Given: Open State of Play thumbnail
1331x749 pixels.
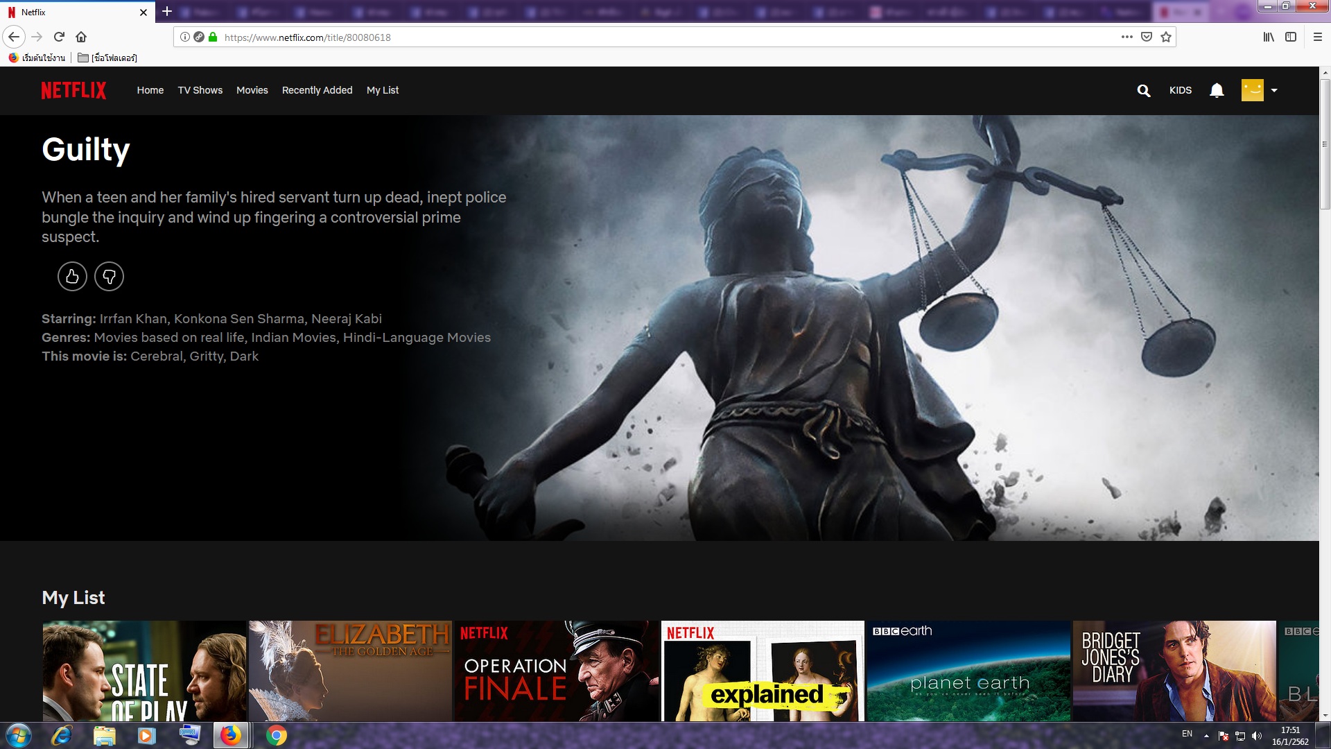Looking at the screenshot, I should [x=144, y=671].
